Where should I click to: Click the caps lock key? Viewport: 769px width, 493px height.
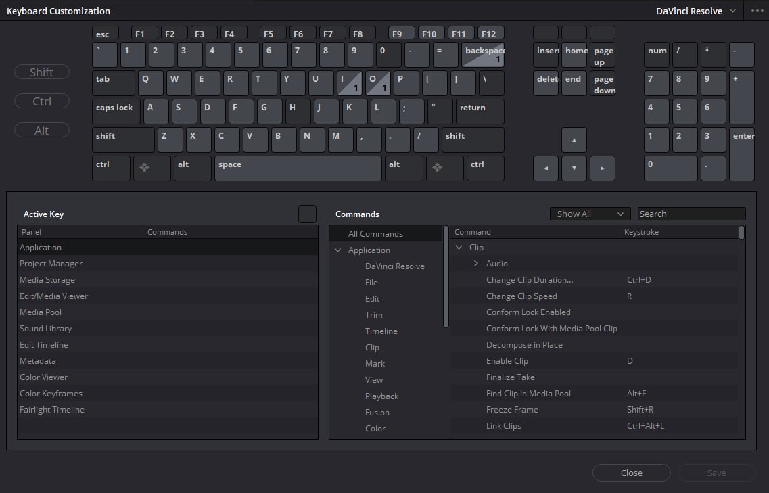(x=116, y=112)
